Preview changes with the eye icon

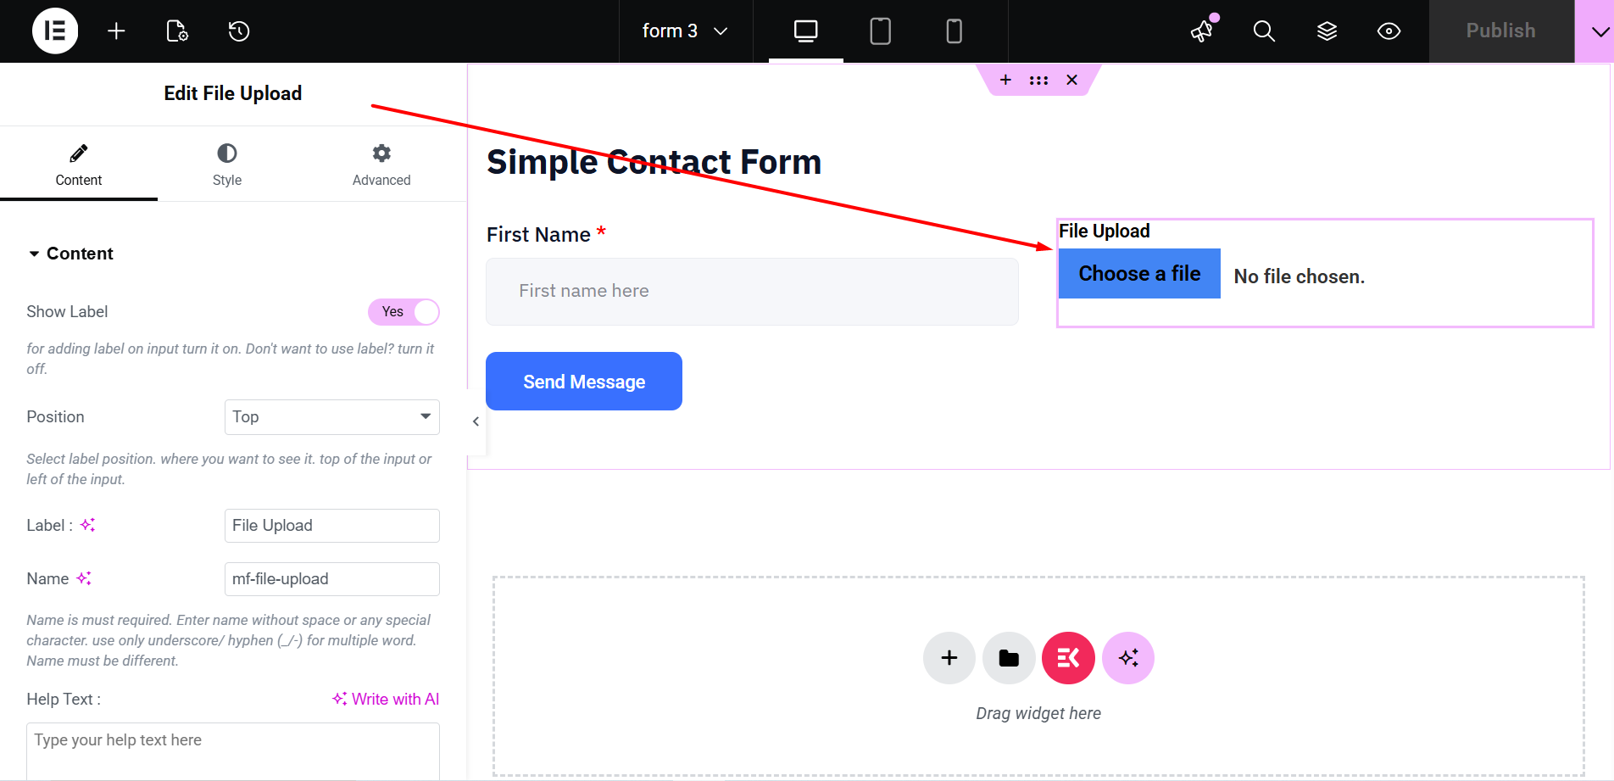tap(1389, 31)
